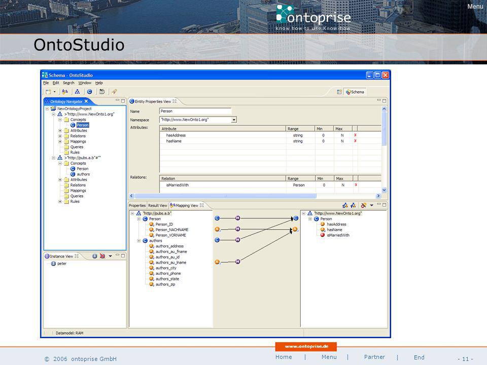Image resolution: width=487 pixels, height=365 pixels.
Task: Click the mapping toolbar icon
Action: tap(65, 92)
